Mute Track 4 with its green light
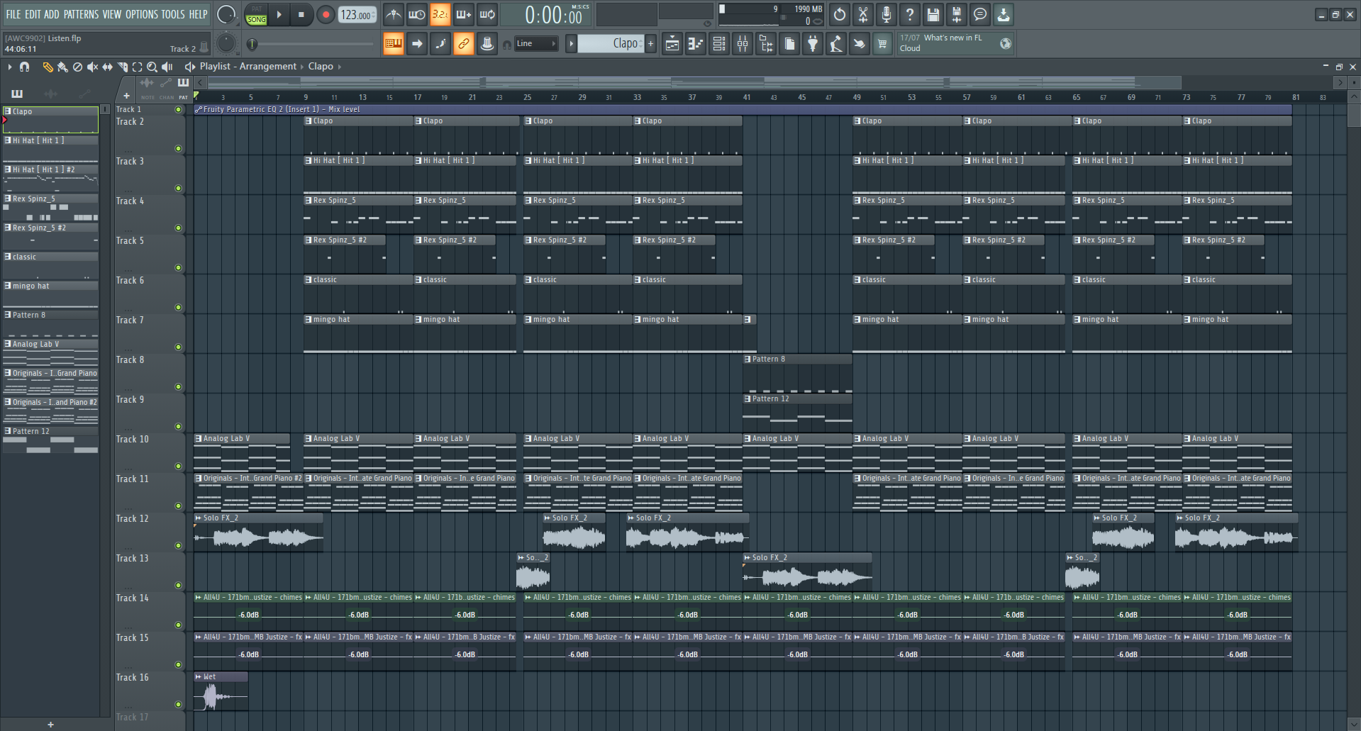The image size is (1361, 731). 178,228
